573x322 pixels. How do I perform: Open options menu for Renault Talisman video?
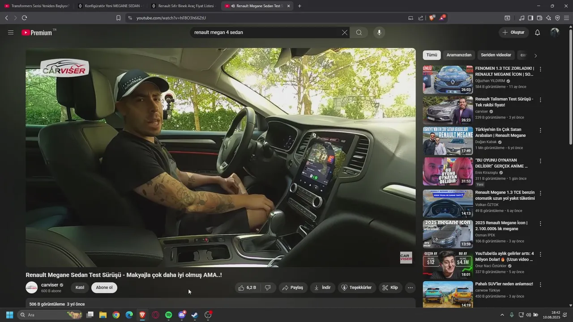540,100
